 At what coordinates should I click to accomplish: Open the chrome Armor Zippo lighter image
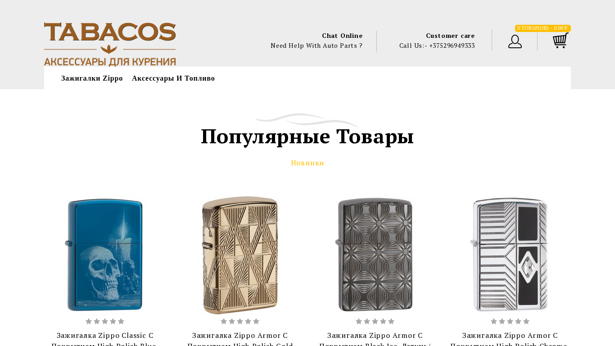click(x=510, y=255)
